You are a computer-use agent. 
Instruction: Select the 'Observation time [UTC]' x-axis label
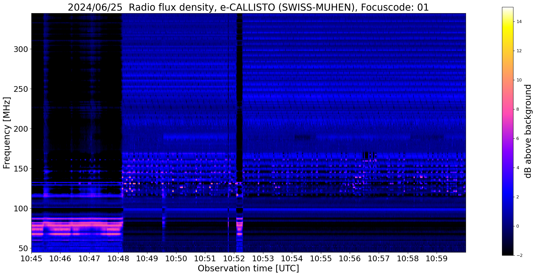pyautogui.click(x=248, y=268)
